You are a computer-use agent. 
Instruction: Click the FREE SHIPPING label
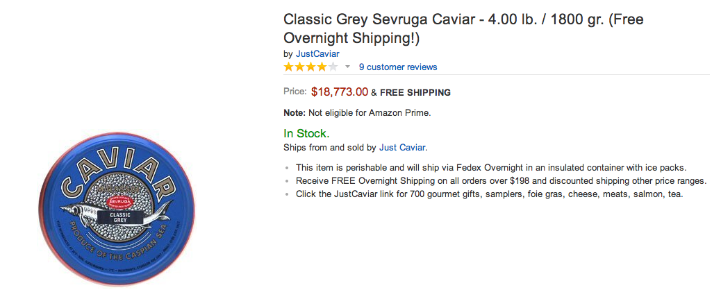(x=415, y=92)
